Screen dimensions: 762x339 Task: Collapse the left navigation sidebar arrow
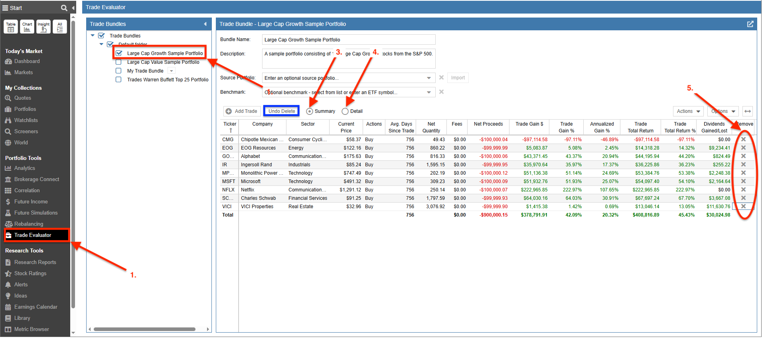pyautogui.click(x=73, y=8)
